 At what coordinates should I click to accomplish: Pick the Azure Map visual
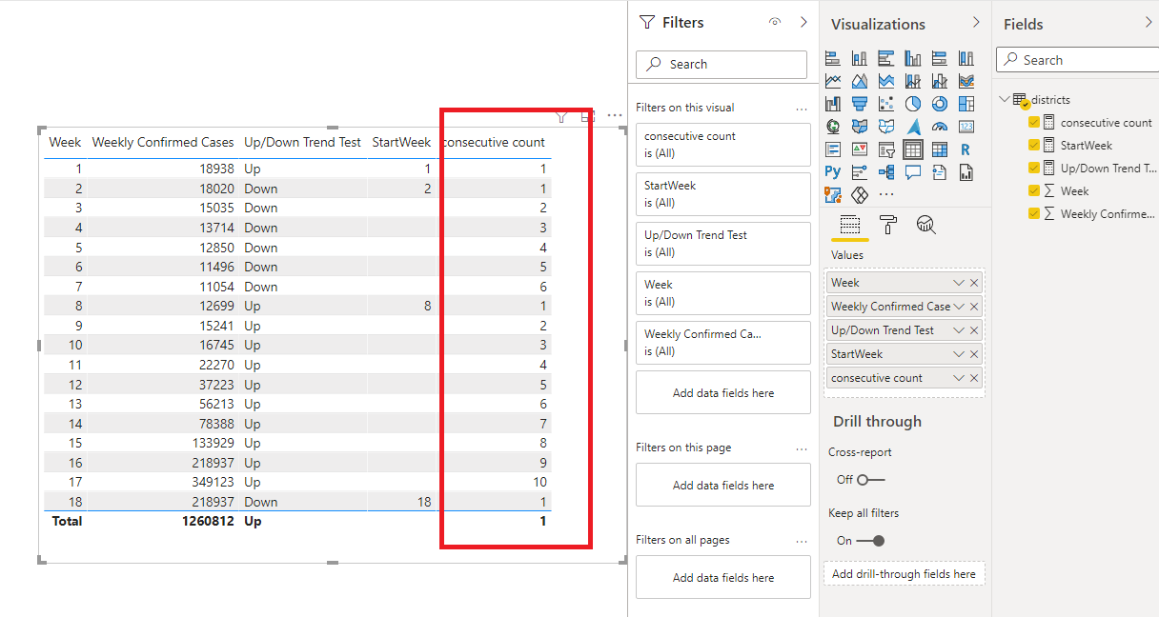[x=913, y=126]
